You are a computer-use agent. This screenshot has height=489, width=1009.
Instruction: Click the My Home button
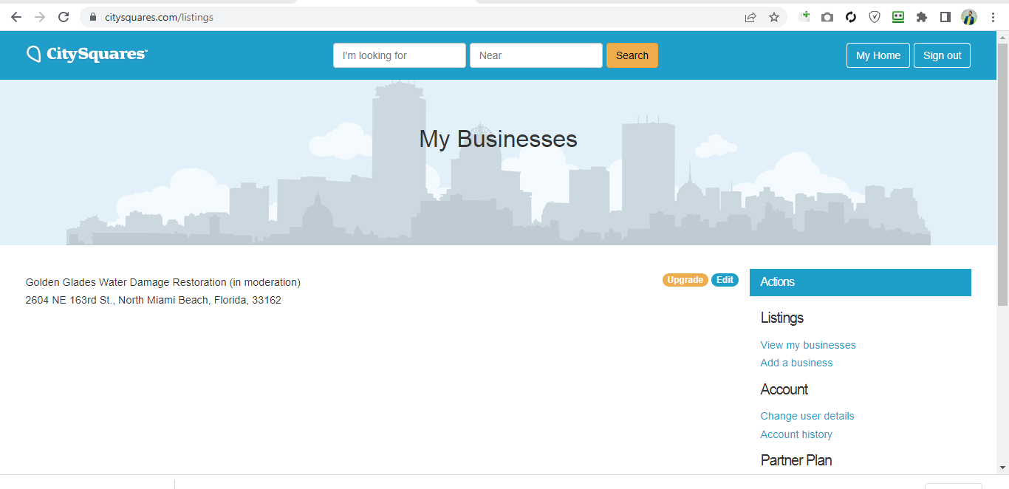click(878, 55)
